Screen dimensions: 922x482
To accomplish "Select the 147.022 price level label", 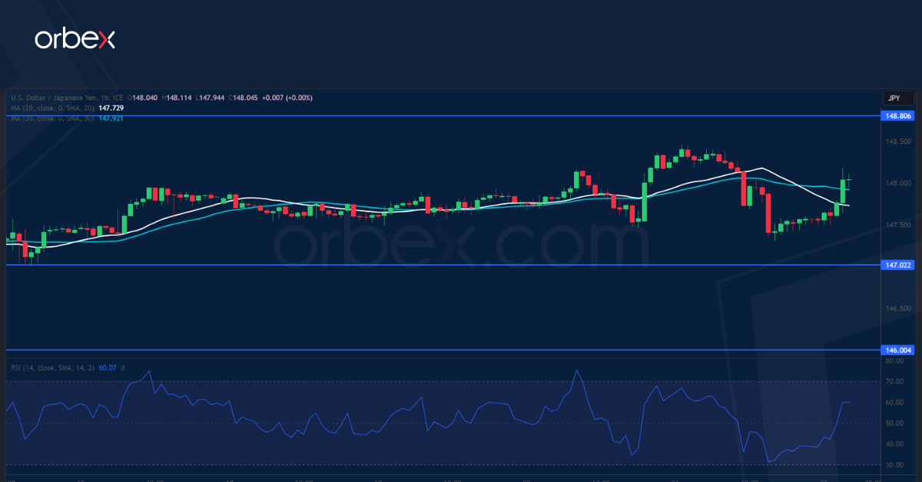I will 897,264.
